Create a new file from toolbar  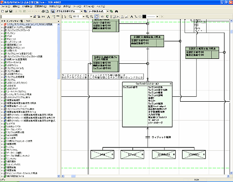(x=2, y=11)
